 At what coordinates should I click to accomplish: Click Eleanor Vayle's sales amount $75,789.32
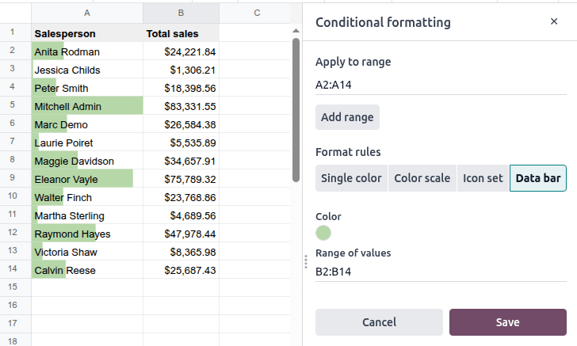(x=181, y=179)
